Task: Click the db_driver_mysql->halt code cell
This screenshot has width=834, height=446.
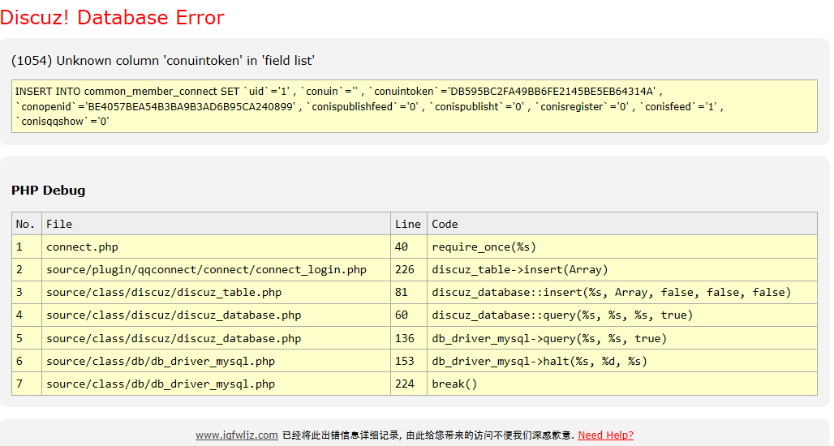Action: coord(621,361)
